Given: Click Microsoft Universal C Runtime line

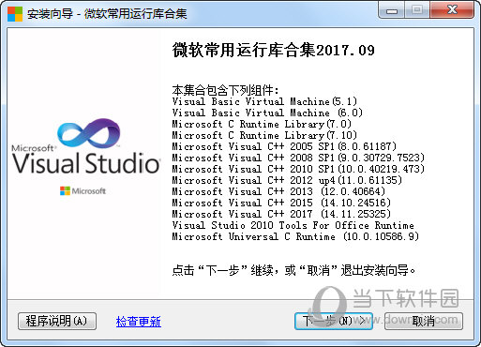Looking at the screenshot, I should click(295, 236).
